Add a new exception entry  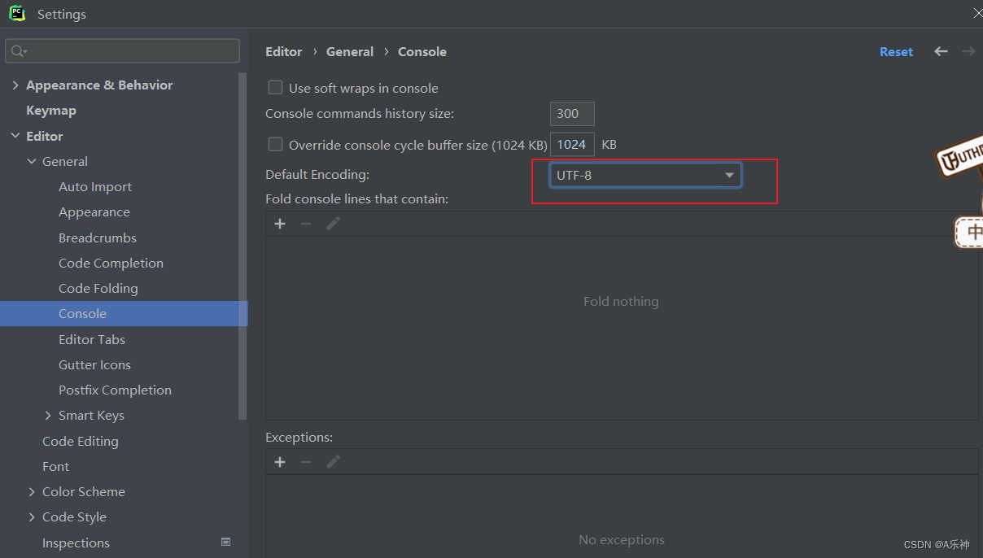[x=280, y=462]
